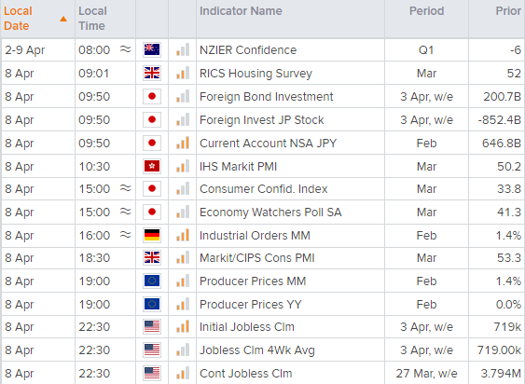This screenshot has height=384, width=525.
Task: Click the UK flag beside RICS Housing Survey
Action: click(x=152, y=73)
